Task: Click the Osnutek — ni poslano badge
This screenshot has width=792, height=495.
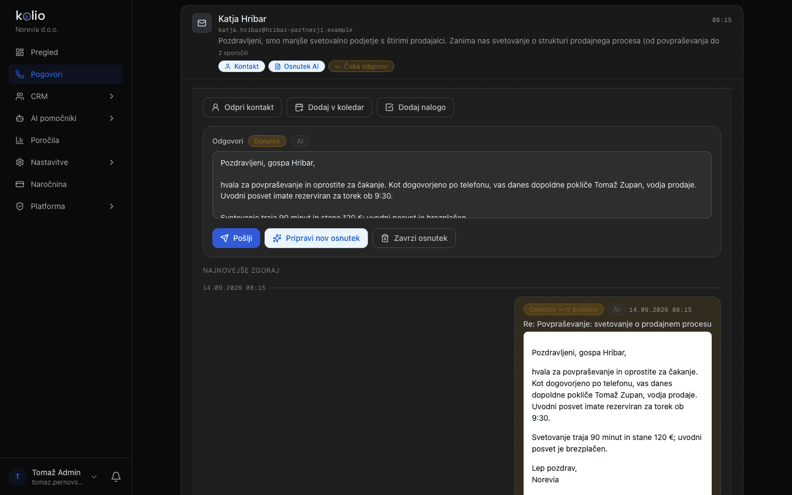Action: (x=563, y=310)
